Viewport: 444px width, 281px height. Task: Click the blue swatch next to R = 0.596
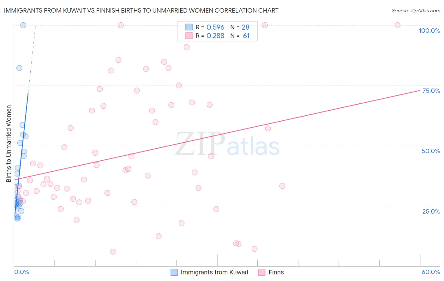click(189, 27)
